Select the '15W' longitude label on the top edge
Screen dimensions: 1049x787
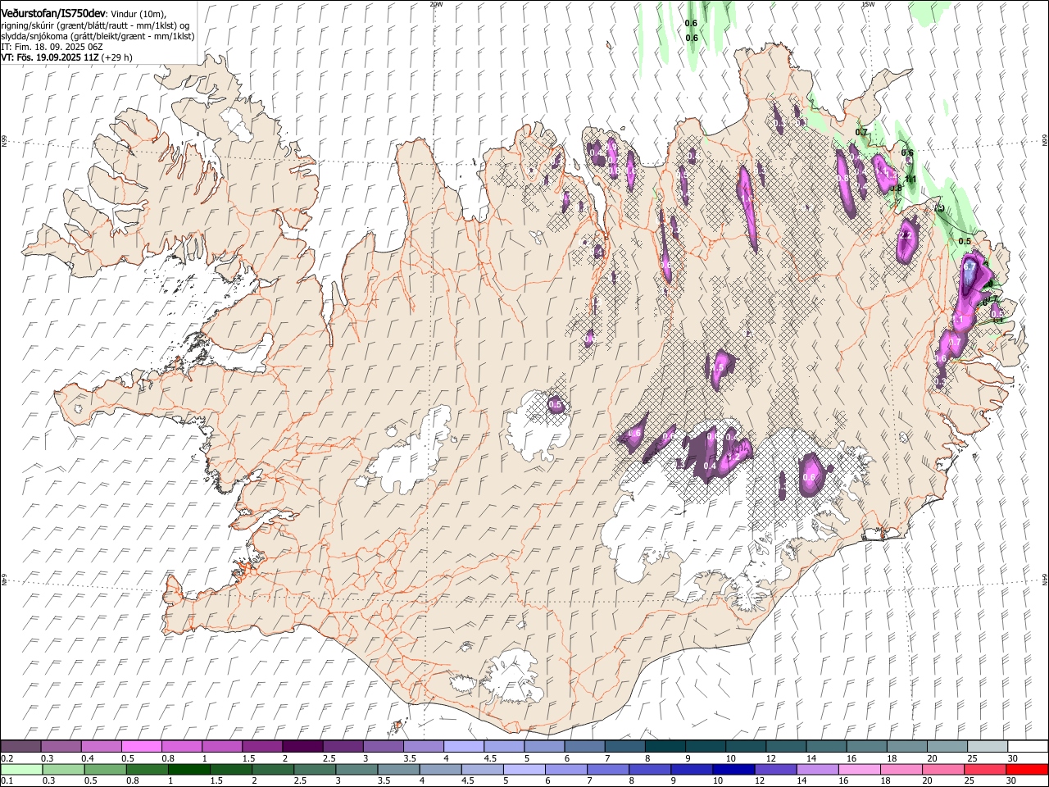tap(868, 3)
